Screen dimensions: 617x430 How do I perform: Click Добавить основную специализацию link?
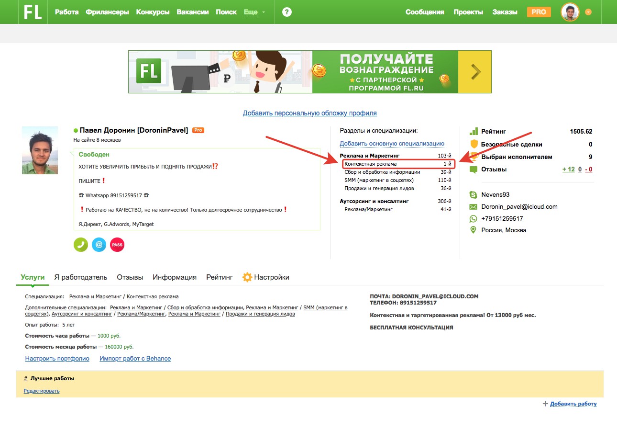392,143
